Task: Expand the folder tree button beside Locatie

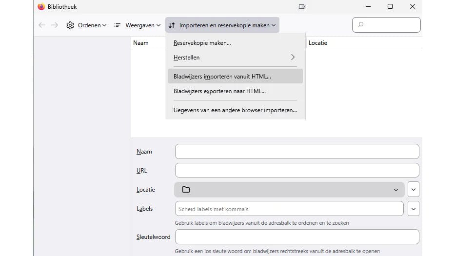Action: click(x=414, y=190)
